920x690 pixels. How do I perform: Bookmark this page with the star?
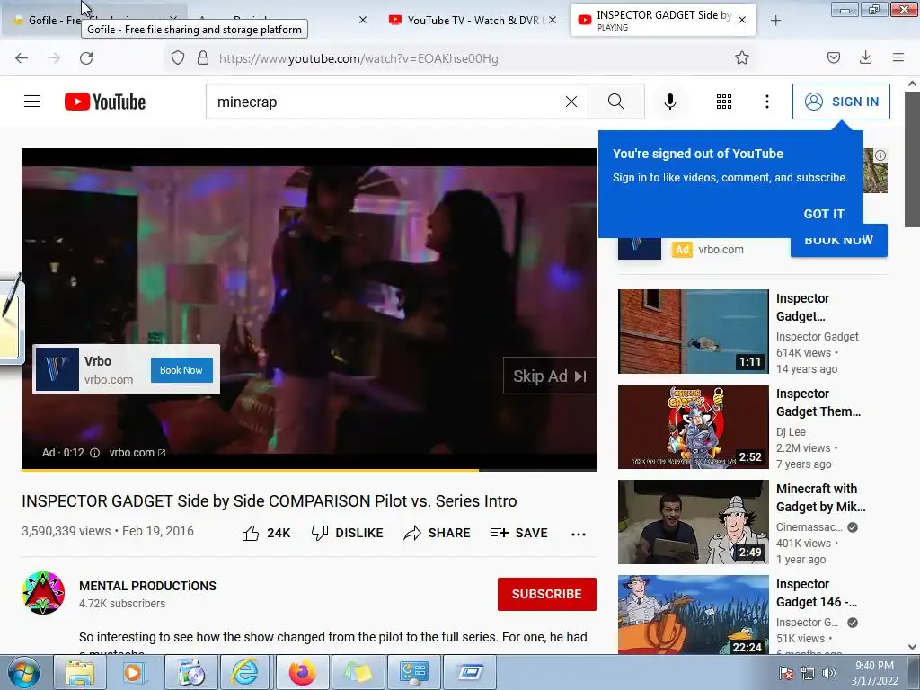[x=742, y=57]
